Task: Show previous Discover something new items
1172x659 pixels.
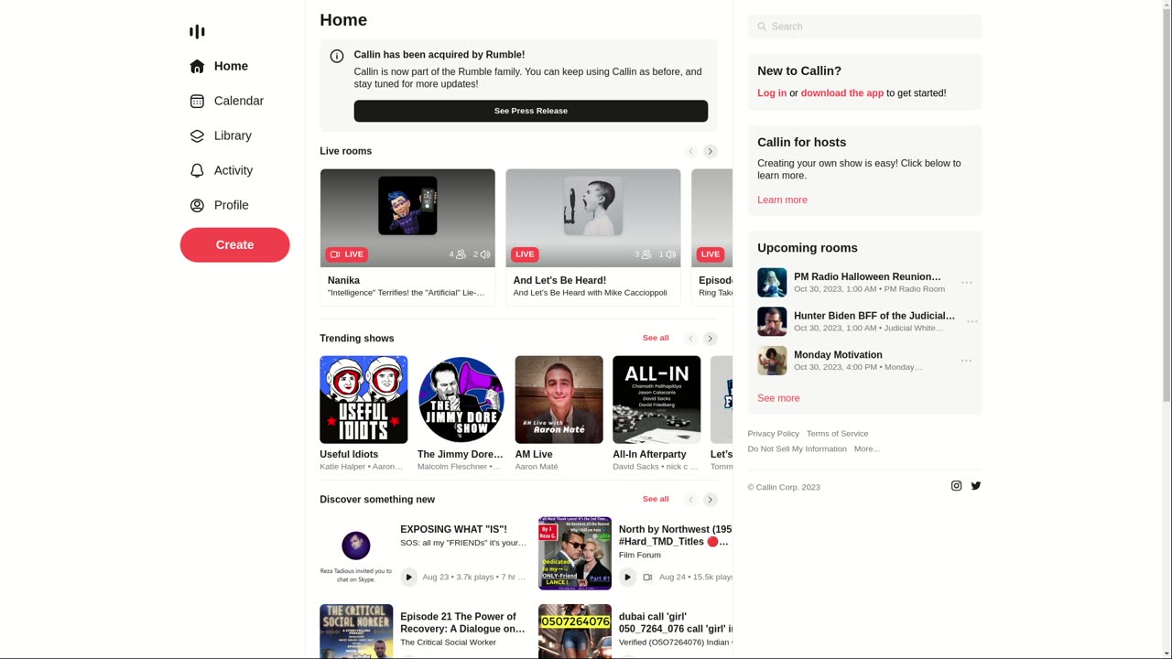Action: pyautogui.click(x=691, y=500)
